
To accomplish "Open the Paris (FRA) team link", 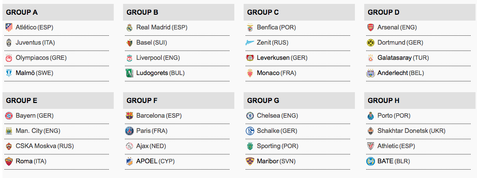I will pos(152,131).
